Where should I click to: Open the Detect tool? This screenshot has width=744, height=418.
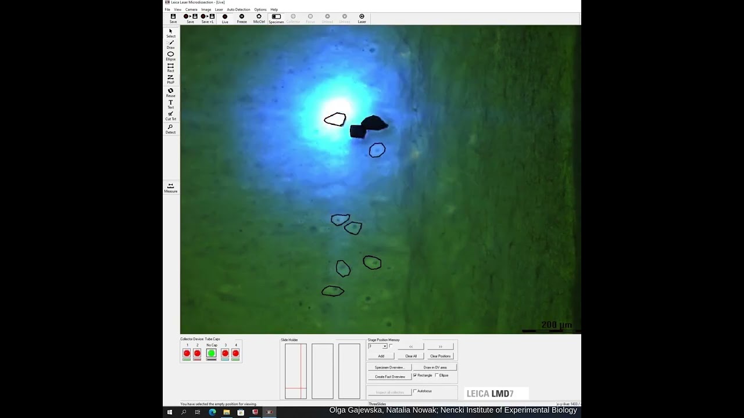click(x=170, y=129)
